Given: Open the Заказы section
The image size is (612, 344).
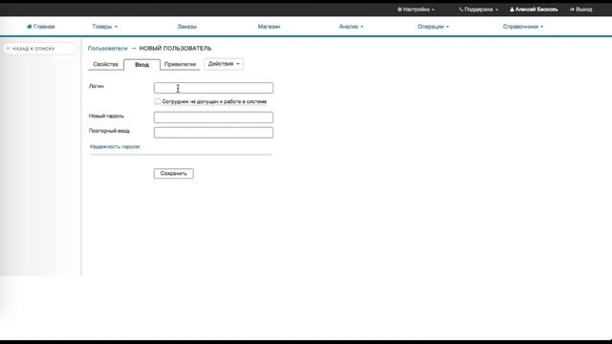Looking at the screenshot, I should pos(187,27).
